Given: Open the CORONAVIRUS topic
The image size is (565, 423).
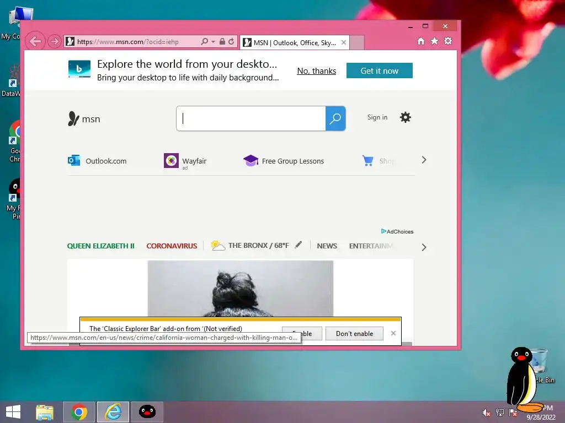Looking at the screenshot, I should point(172,246).
